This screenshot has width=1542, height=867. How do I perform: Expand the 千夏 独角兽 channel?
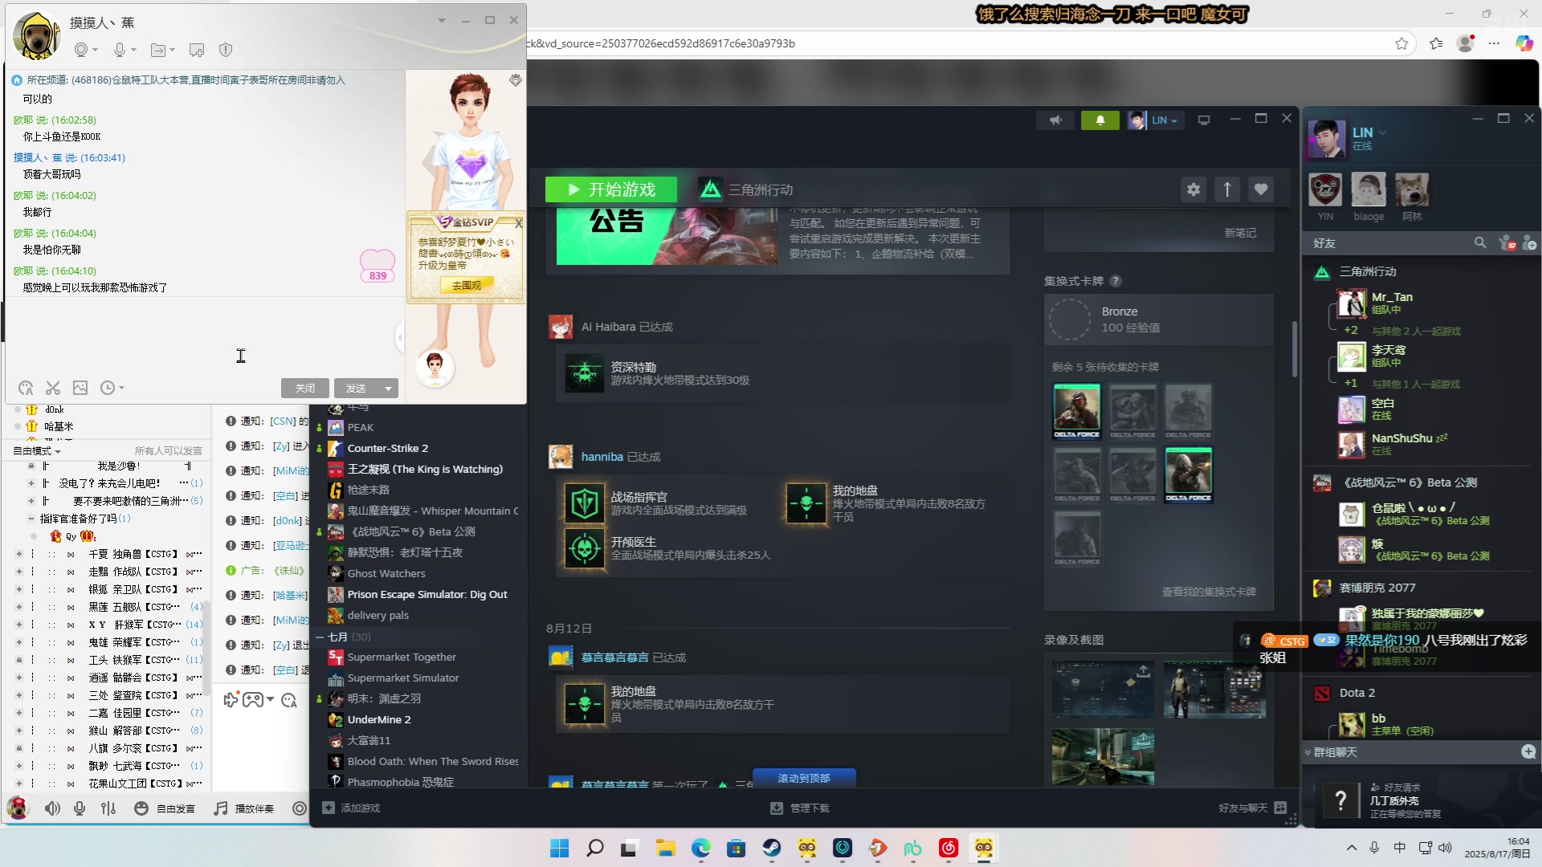click(x=19, y=554)
